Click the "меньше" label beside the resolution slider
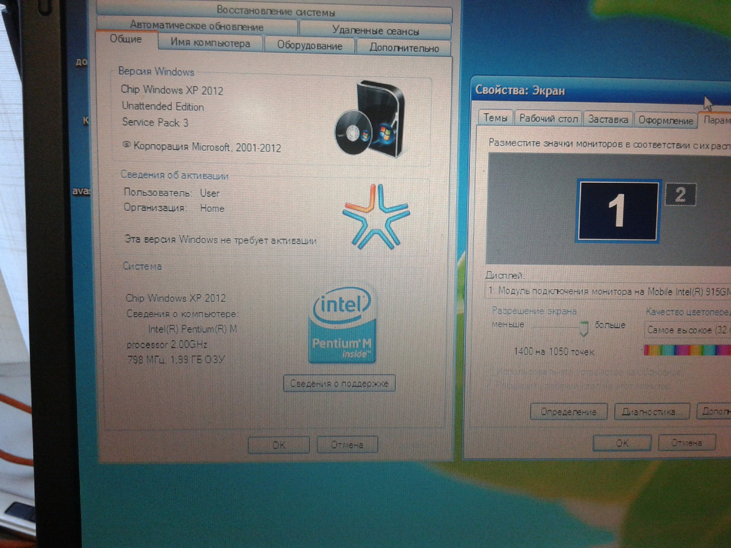731x548 pixels. (508, 324)
